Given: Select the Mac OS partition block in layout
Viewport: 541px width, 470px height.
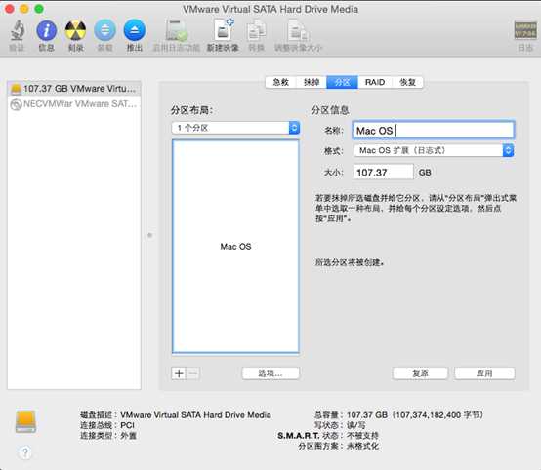Looking at the screenshot, I should (235, 247).
